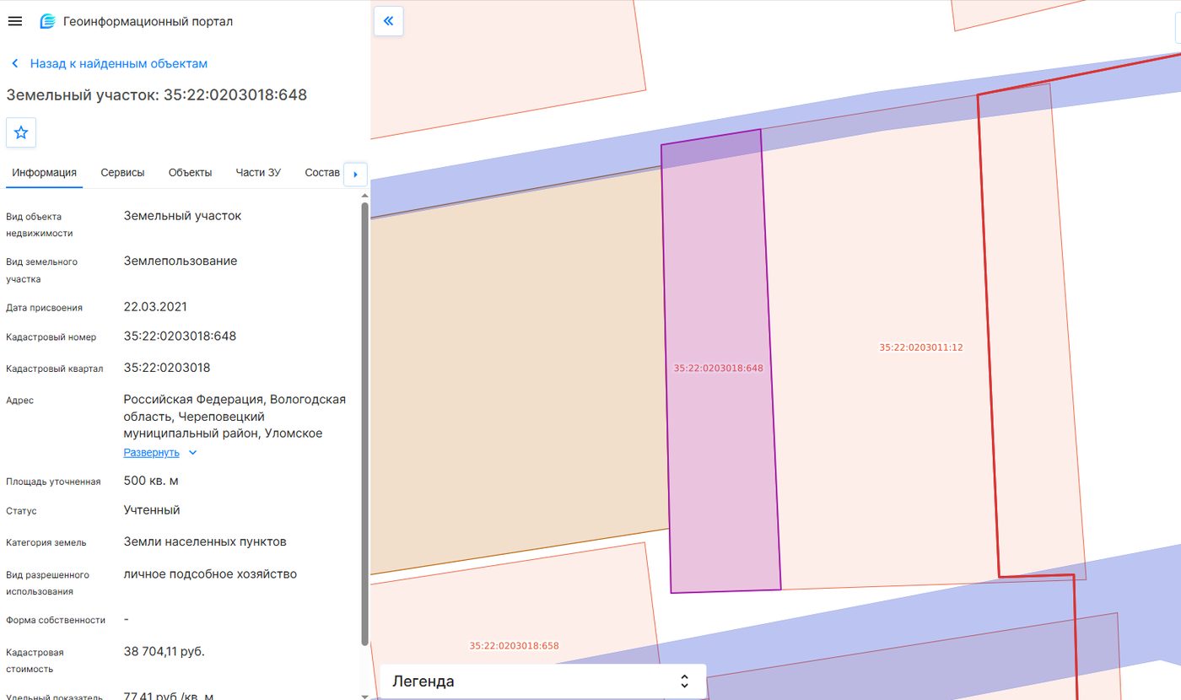Click the Геоинформационный портал logo icon
Viewport: 1181px width, 700px height.
pos(48,22)
